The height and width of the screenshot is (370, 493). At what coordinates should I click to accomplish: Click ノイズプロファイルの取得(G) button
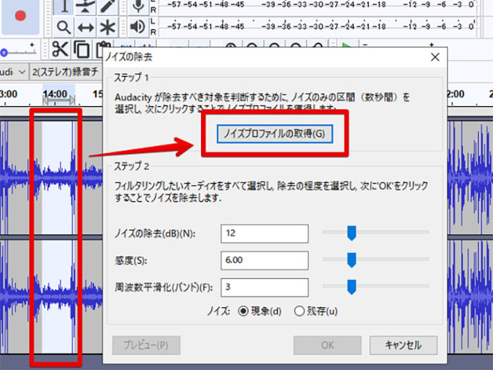[275, 134]
